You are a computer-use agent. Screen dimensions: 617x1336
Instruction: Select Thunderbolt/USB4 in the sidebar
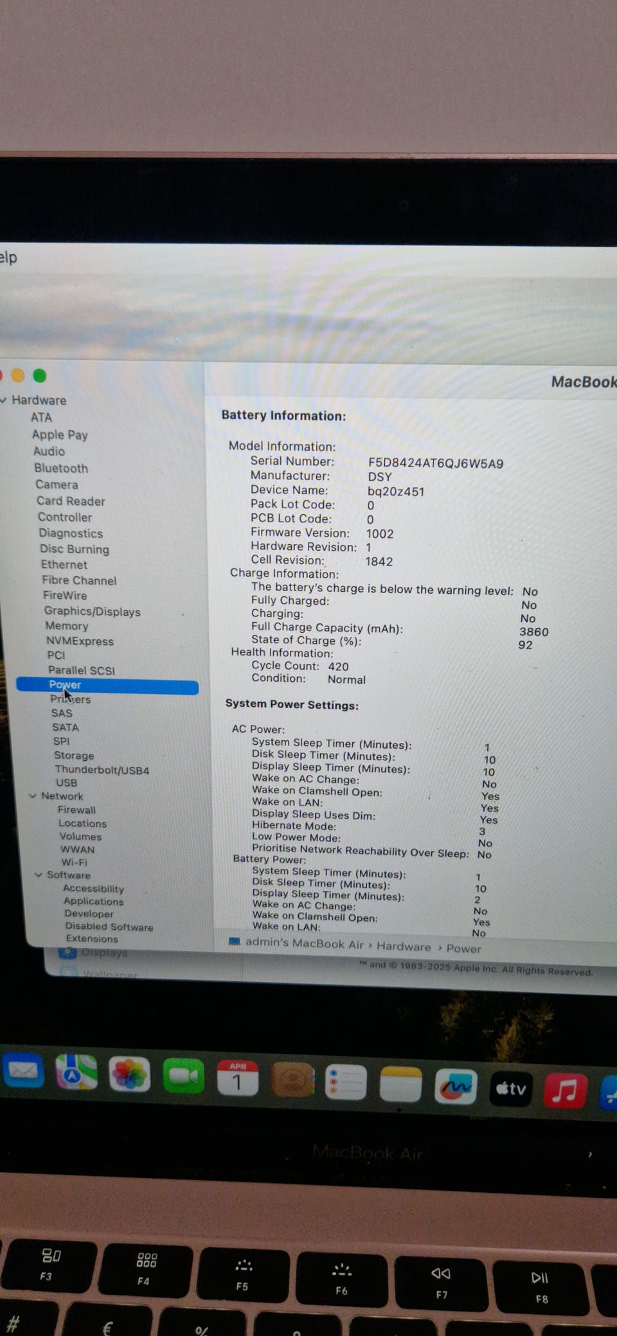[x=102, y=770]
